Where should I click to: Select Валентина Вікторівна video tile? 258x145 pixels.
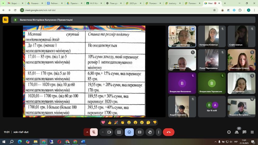point(182,36)
